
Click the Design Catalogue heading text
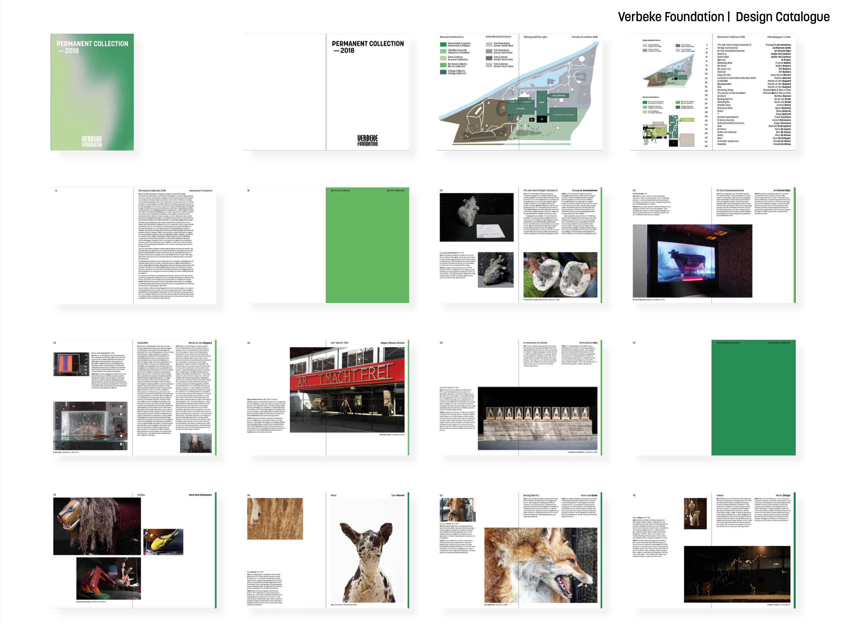click(782, 17)
